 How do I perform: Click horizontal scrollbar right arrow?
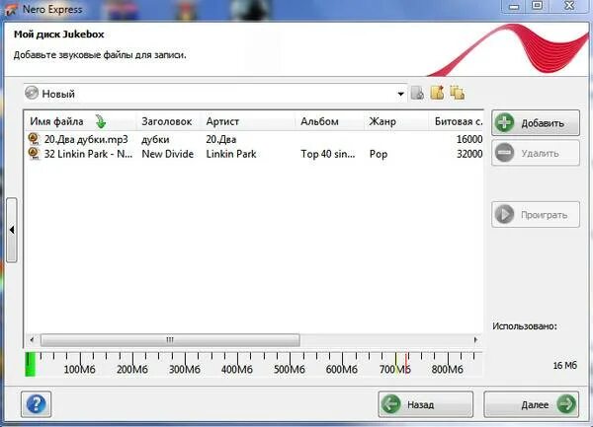click(x=475, y=340)
